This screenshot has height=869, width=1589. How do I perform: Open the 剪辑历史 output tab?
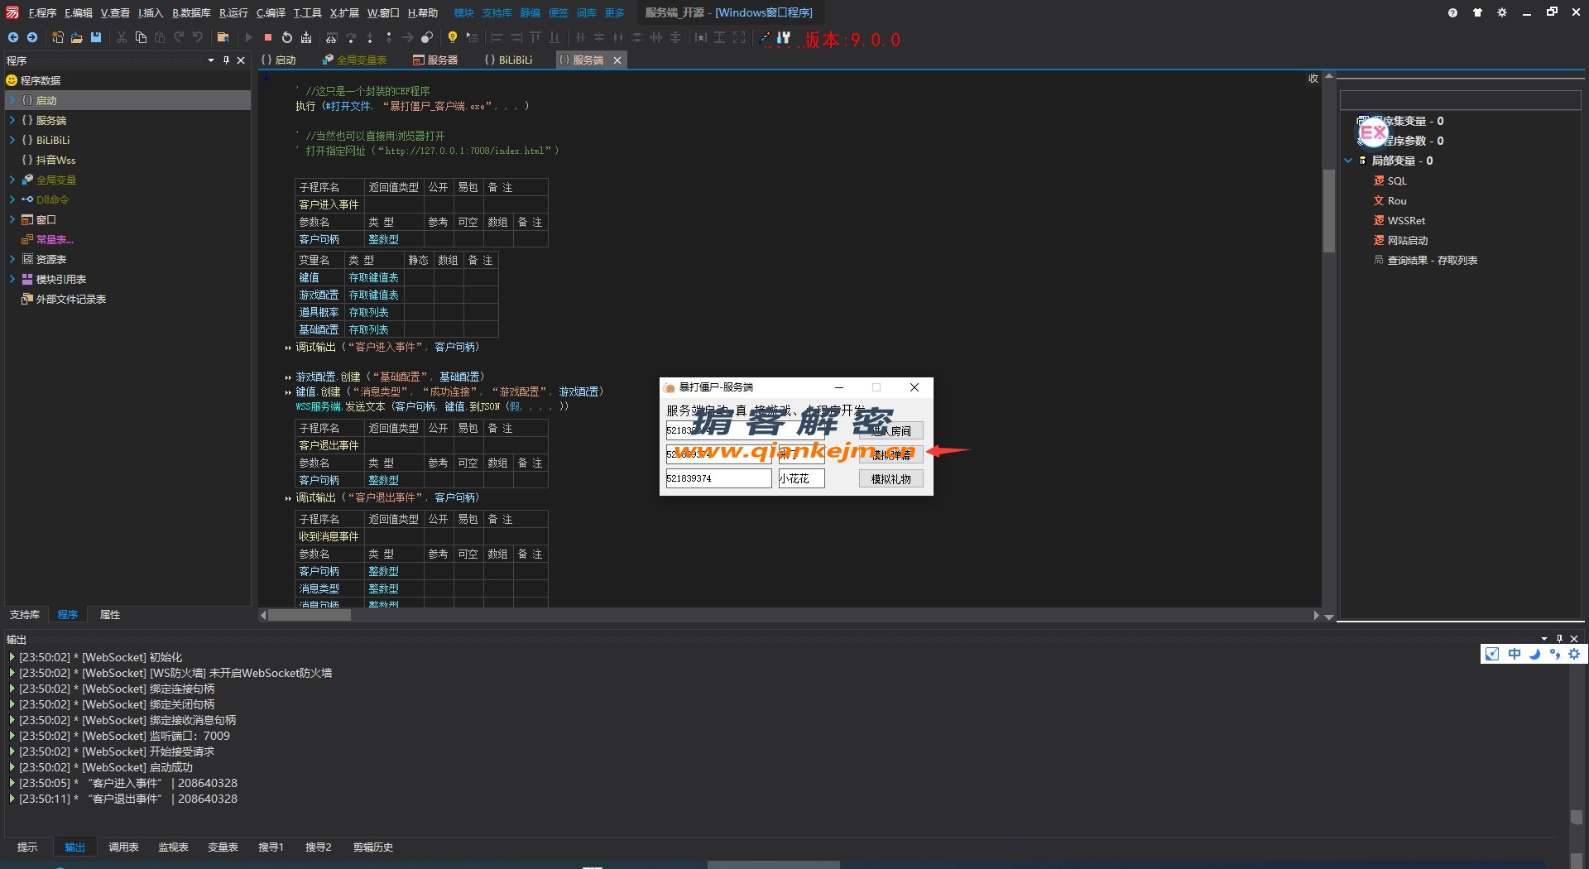(373, 847)
